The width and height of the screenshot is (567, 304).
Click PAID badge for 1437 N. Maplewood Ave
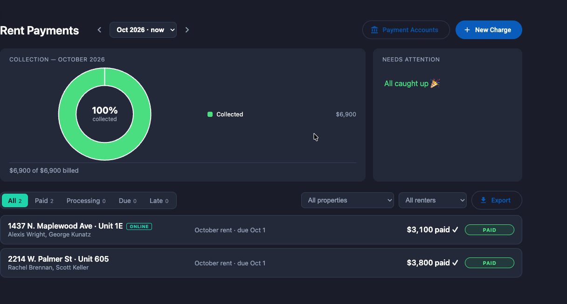(490, 230)
